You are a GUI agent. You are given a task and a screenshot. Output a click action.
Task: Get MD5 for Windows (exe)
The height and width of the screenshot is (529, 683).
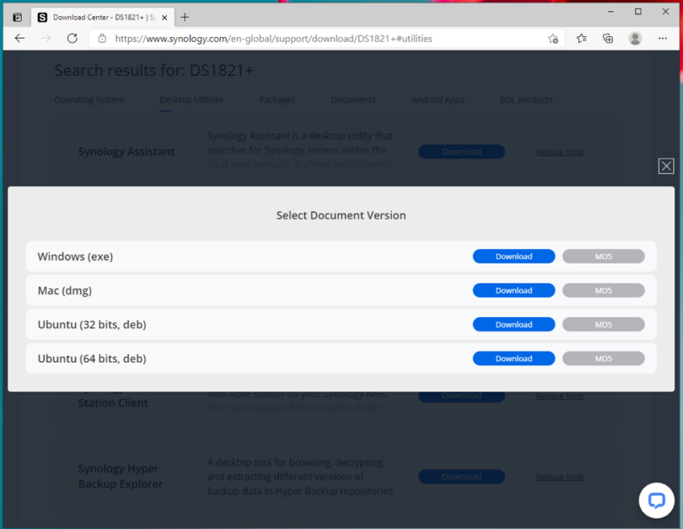[x=603, y=256]
